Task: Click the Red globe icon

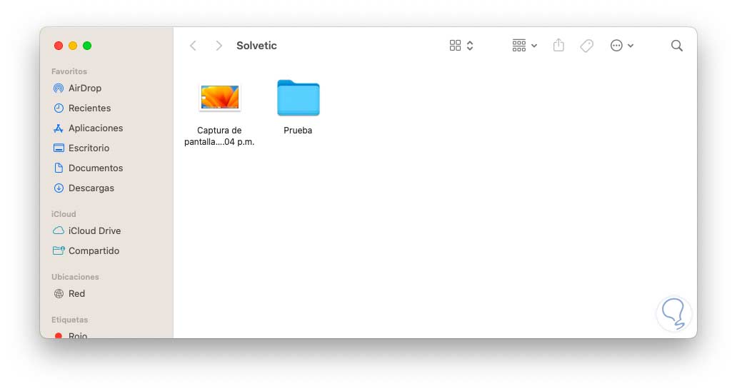Action: pyautogui.click(x=59, y=294)
